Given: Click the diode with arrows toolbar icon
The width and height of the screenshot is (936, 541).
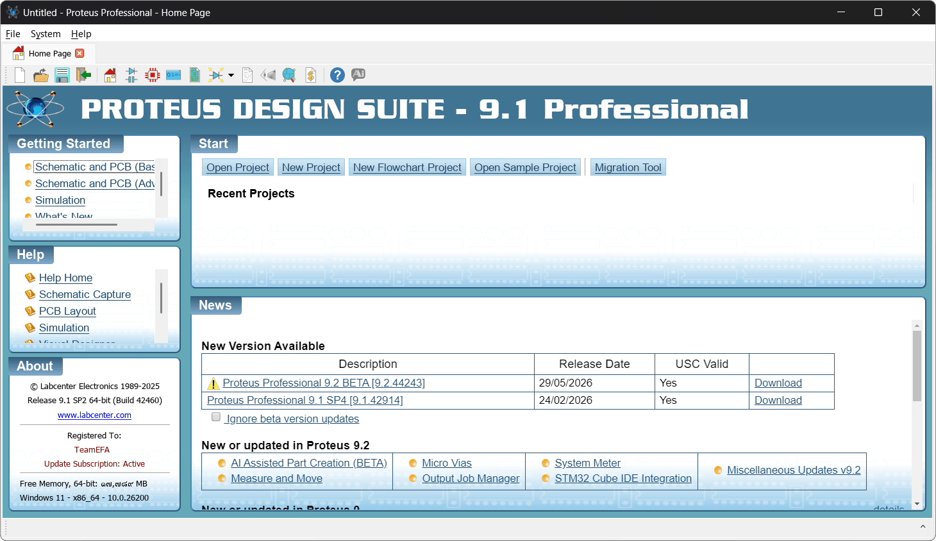Looking at the screenshot, I should point(216,75).
